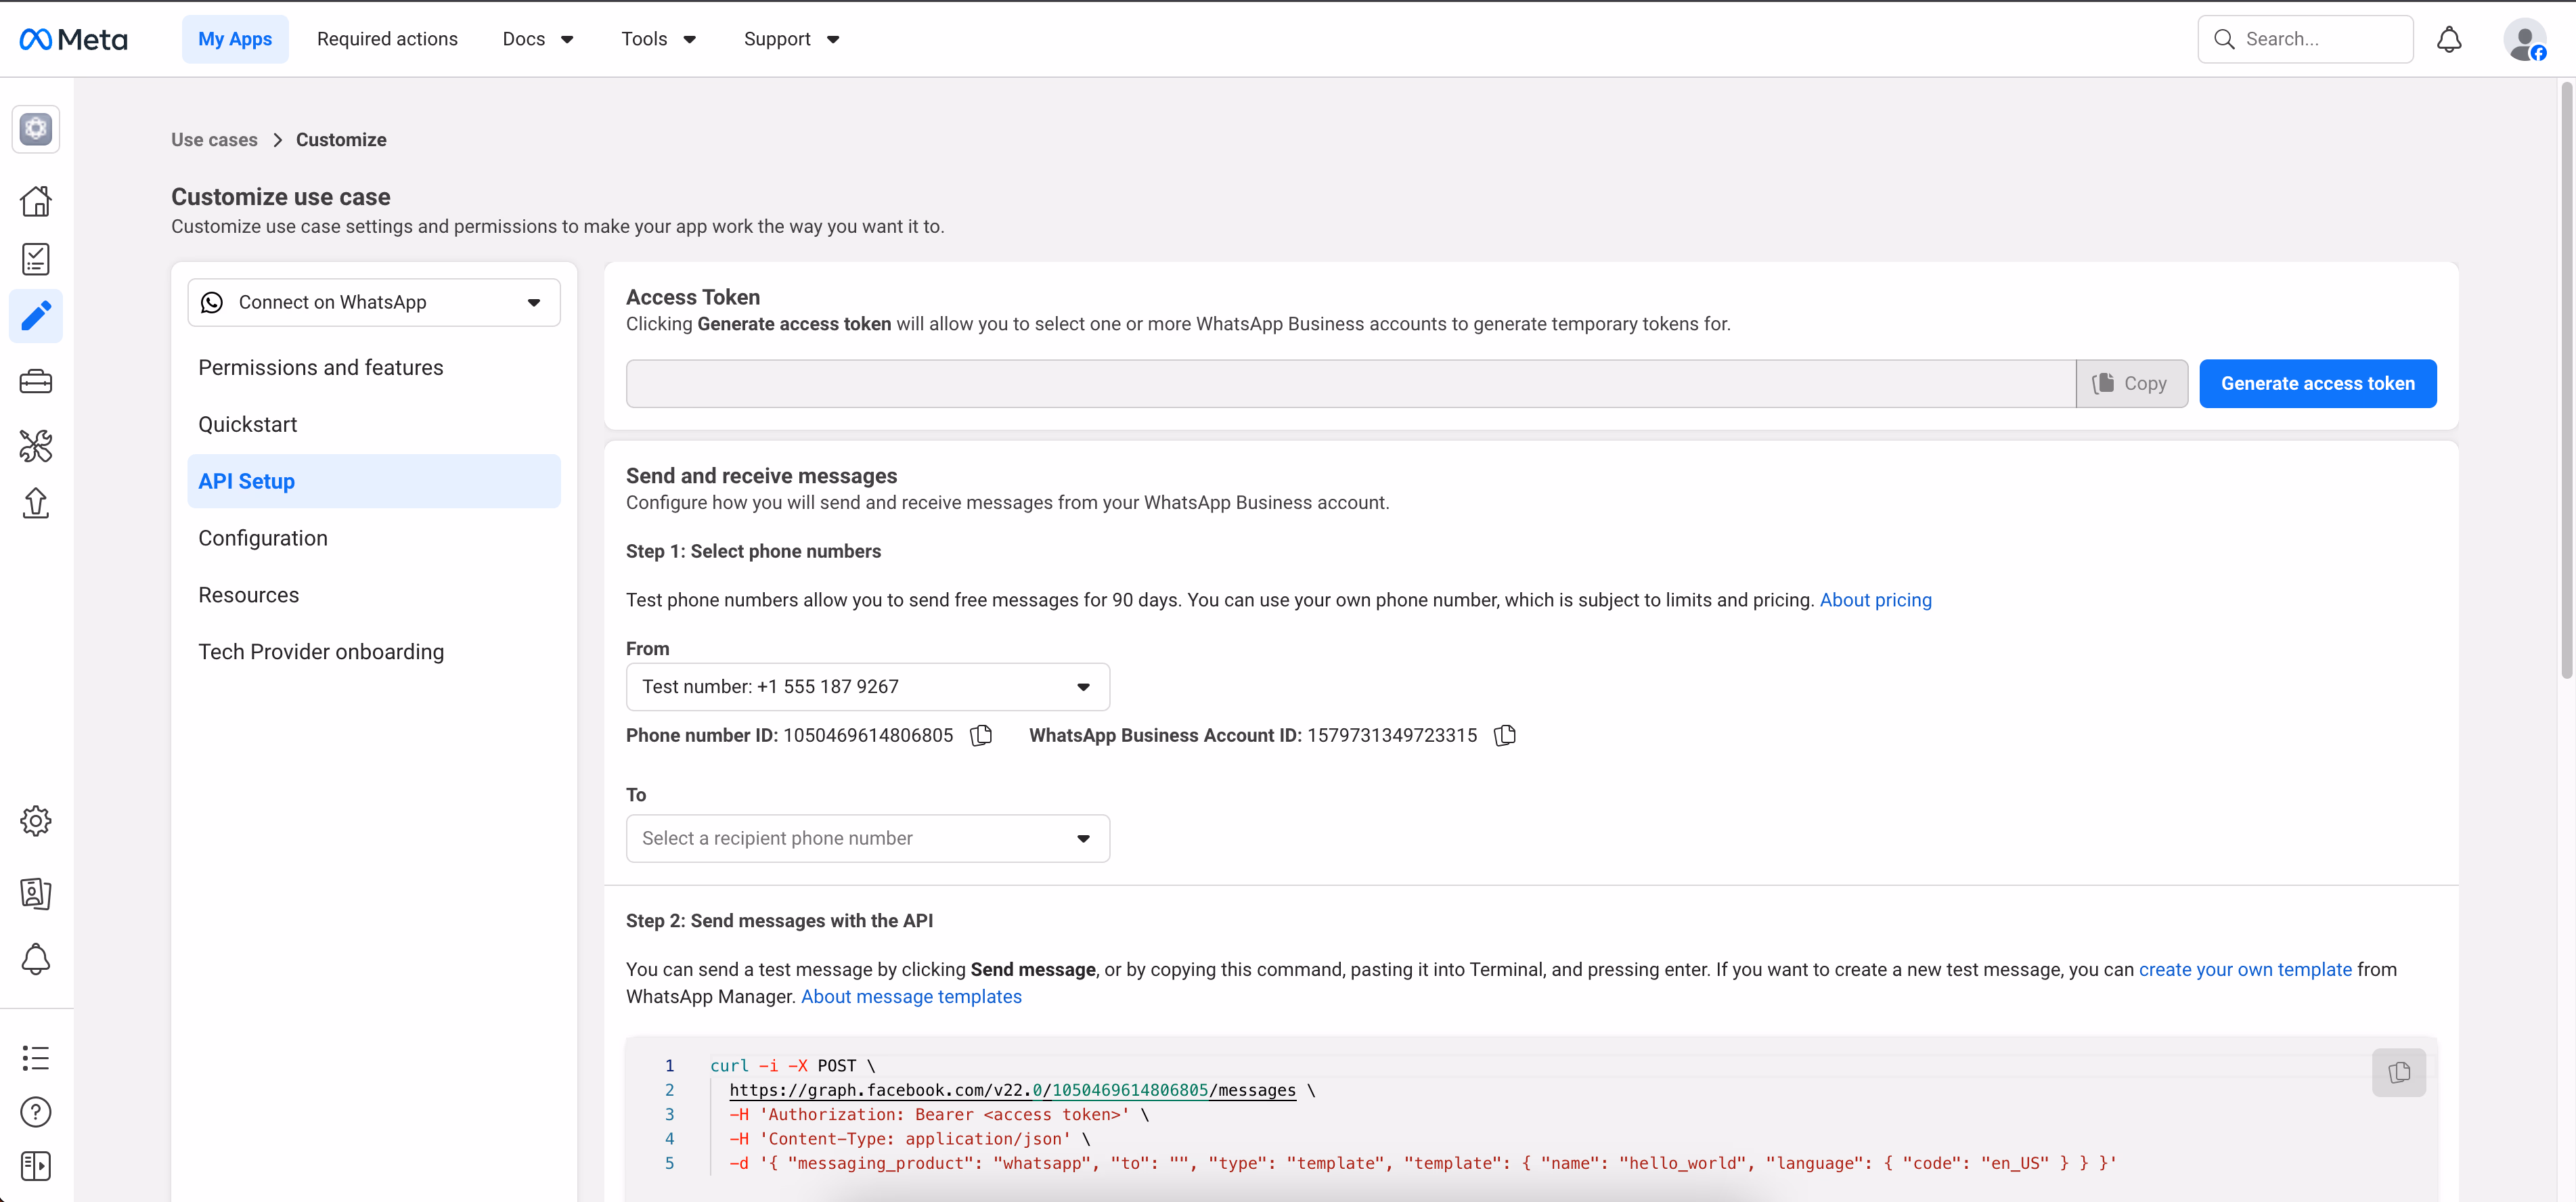
Task: Click the home icon in left sidebar
Action: (x=36, y=201)
